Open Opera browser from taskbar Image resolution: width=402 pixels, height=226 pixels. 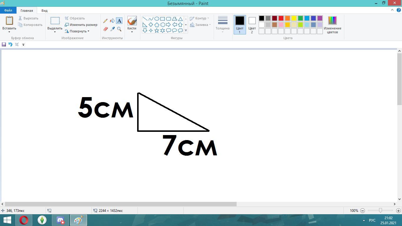point(24,220)
